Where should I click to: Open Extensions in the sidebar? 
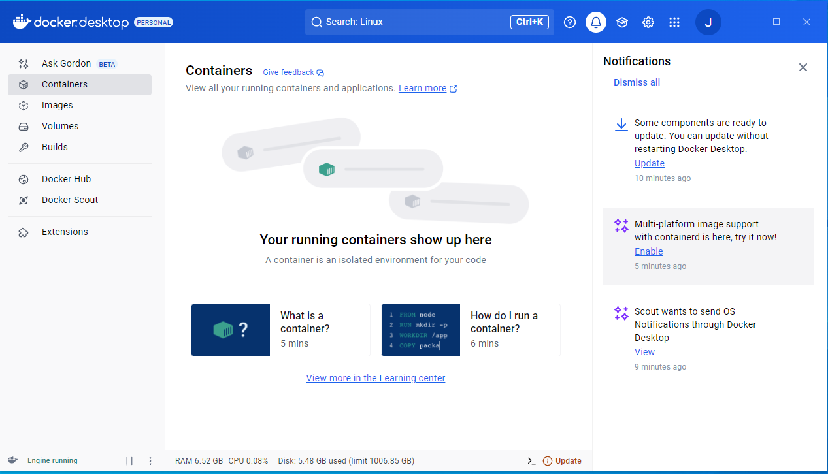80,232
